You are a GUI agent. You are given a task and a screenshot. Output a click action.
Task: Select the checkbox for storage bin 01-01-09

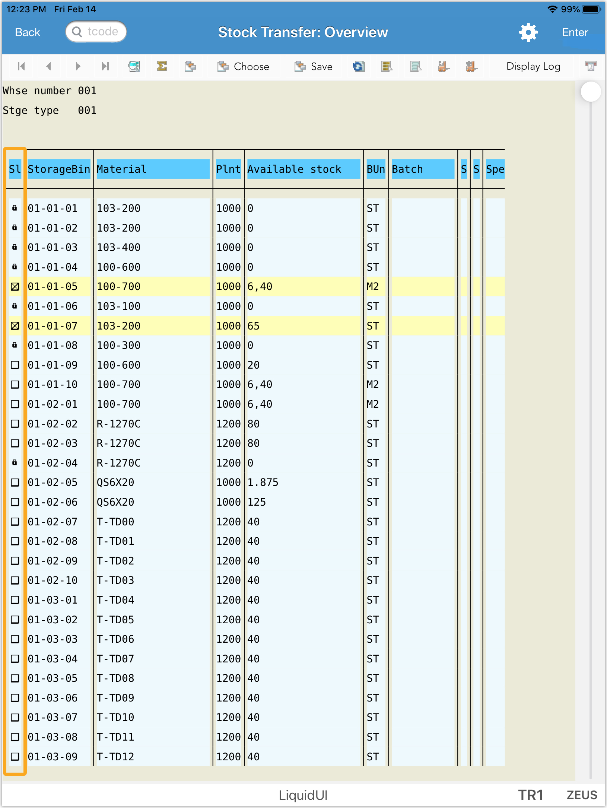(15, 365)
